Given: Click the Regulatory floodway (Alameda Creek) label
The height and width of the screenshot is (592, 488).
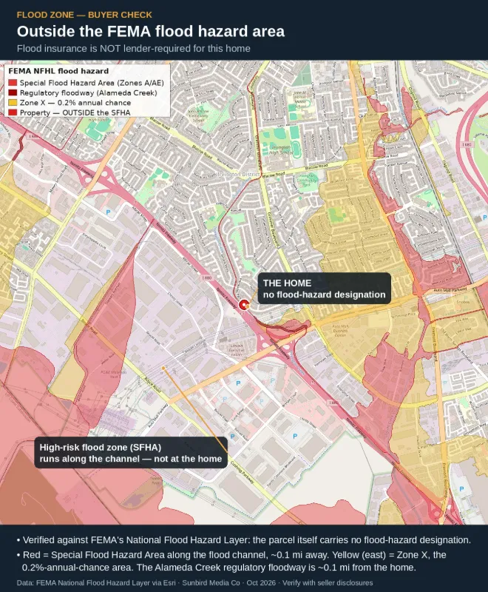Looking at the screenshot, I should (x=89, y=92).
